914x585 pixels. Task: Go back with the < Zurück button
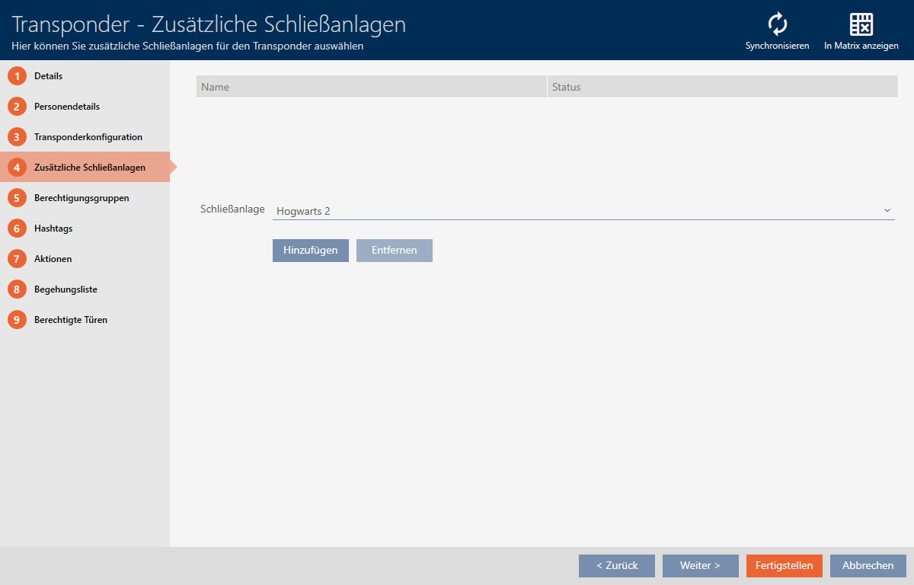pos(616,566)
